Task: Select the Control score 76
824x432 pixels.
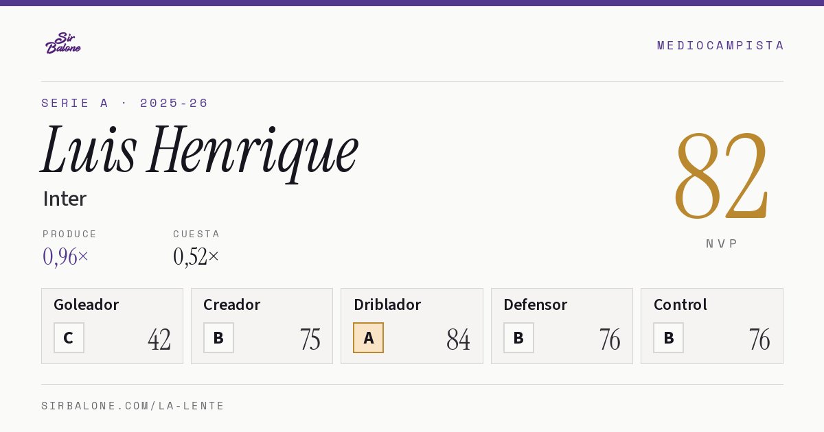Action: point(759,339)
